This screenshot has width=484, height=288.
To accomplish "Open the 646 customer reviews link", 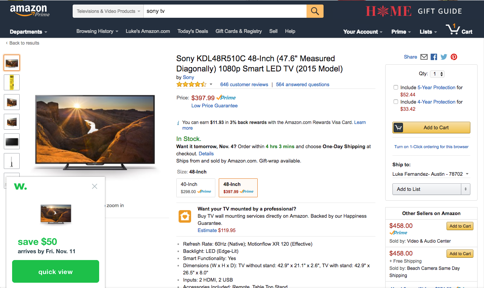I will point(244,85).
